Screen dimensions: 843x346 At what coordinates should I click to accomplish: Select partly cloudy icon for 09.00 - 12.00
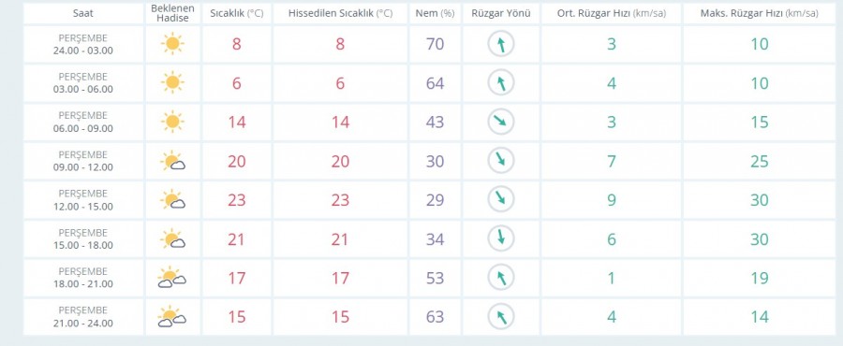(x=172, y=161)
